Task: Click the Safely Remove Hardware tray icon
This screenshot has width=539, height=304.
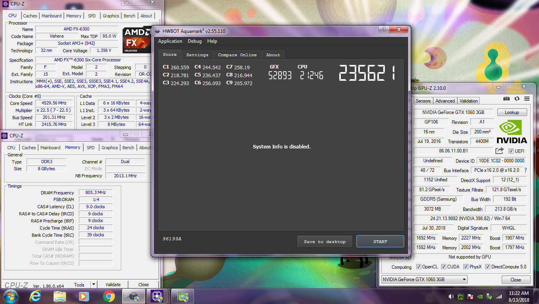Action: [x=489, y=296]
